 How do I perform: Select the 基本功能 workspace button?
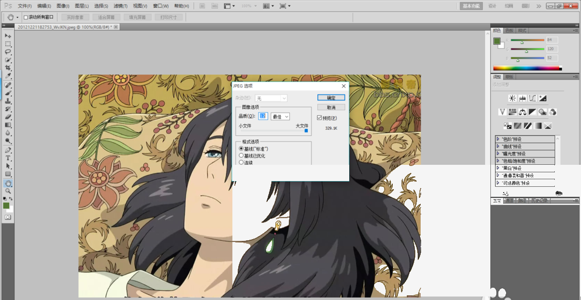[x=471, y=6]
